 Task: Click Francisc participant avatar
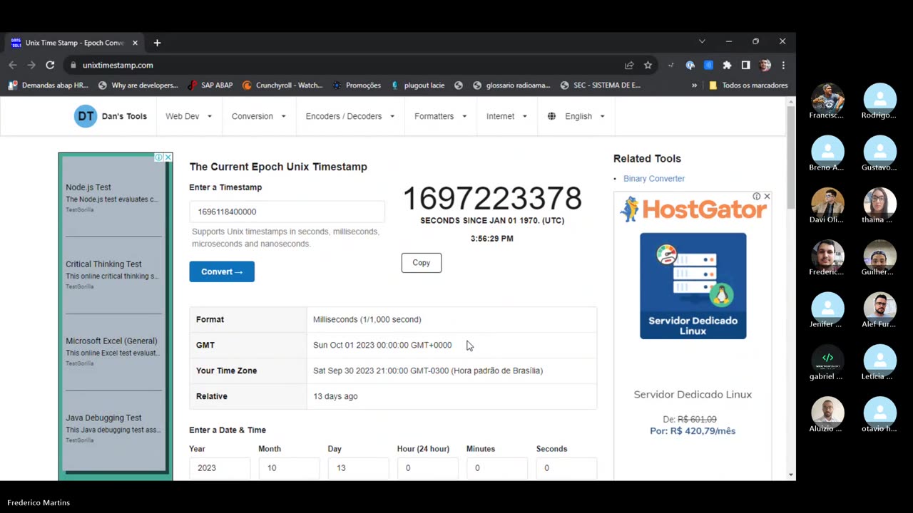(827, 98)
